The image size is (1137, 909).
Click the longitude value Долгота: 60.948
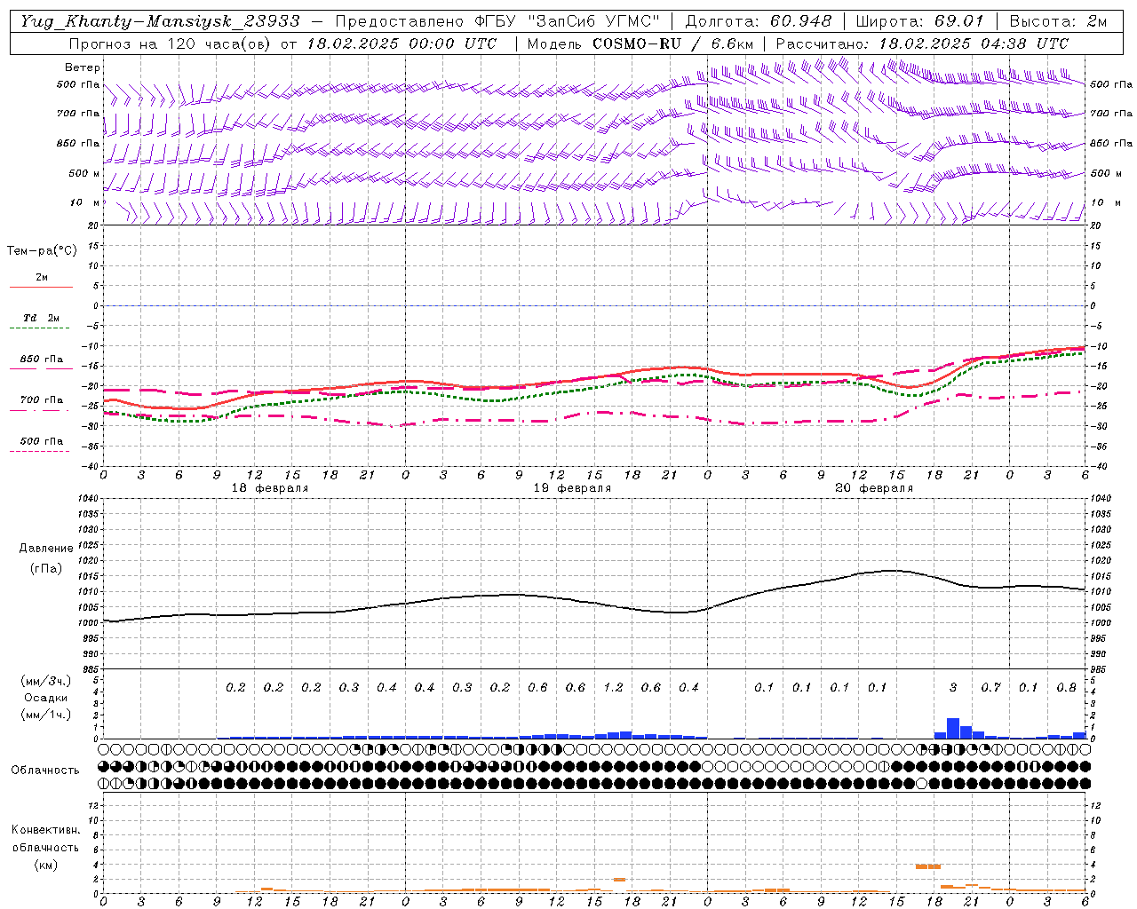click(x=759, y=21)
